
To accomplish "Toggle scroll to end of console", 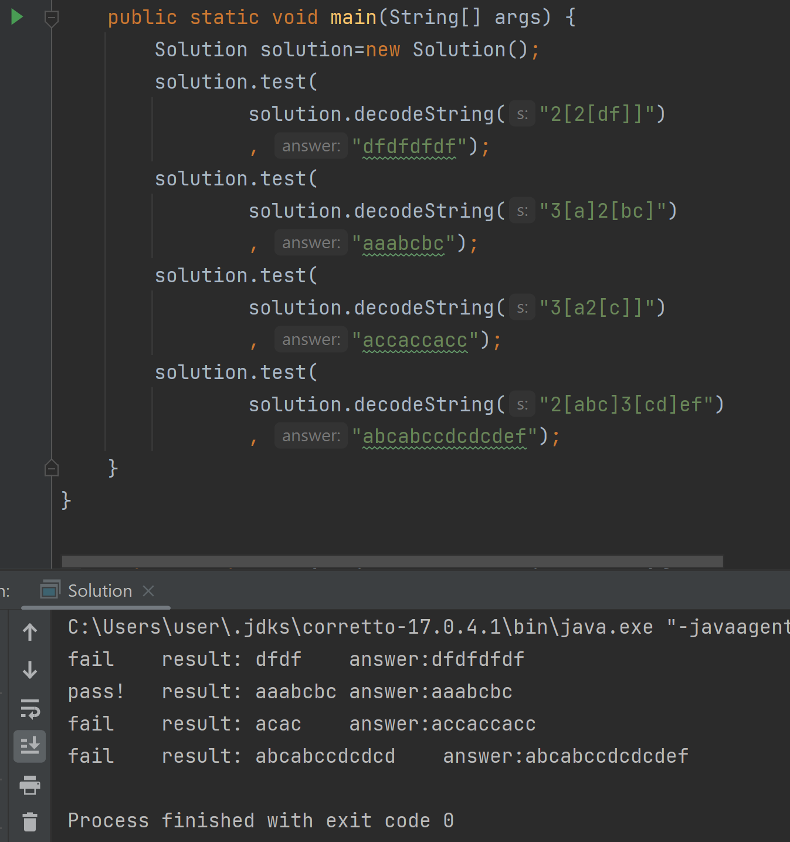I will [x=30, y=746].
